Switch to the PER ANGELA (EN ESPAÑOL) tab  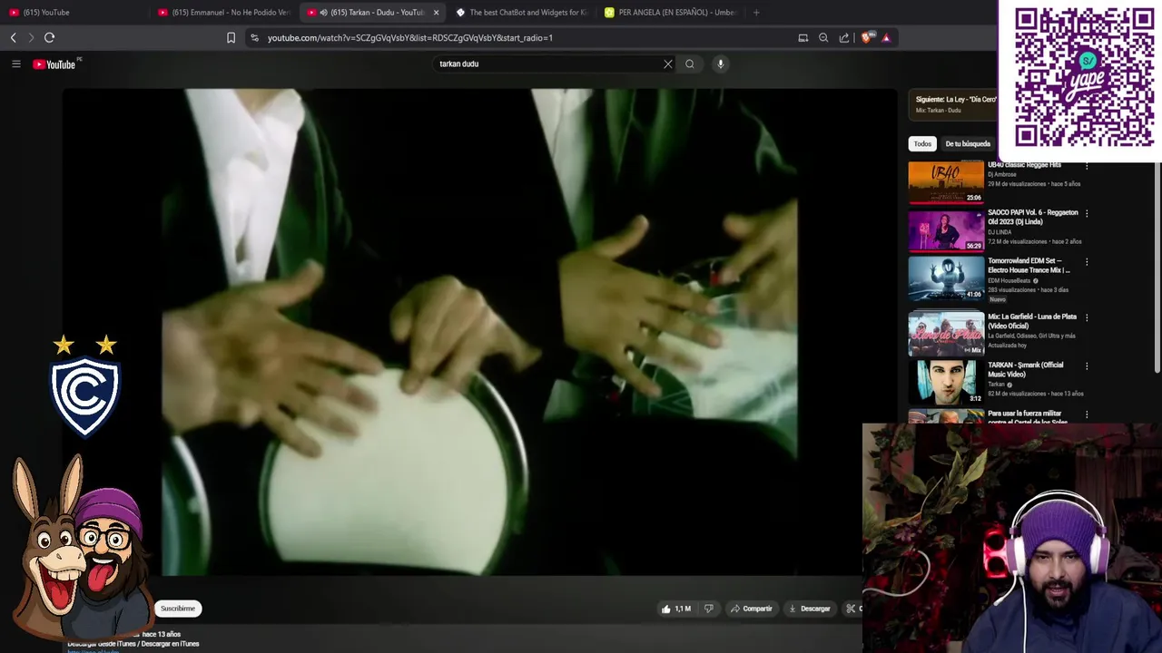tap(670, 13)
